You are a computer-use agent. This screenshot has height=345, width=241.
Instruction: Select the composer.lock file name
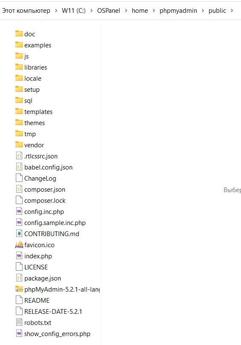pos(45,201)
